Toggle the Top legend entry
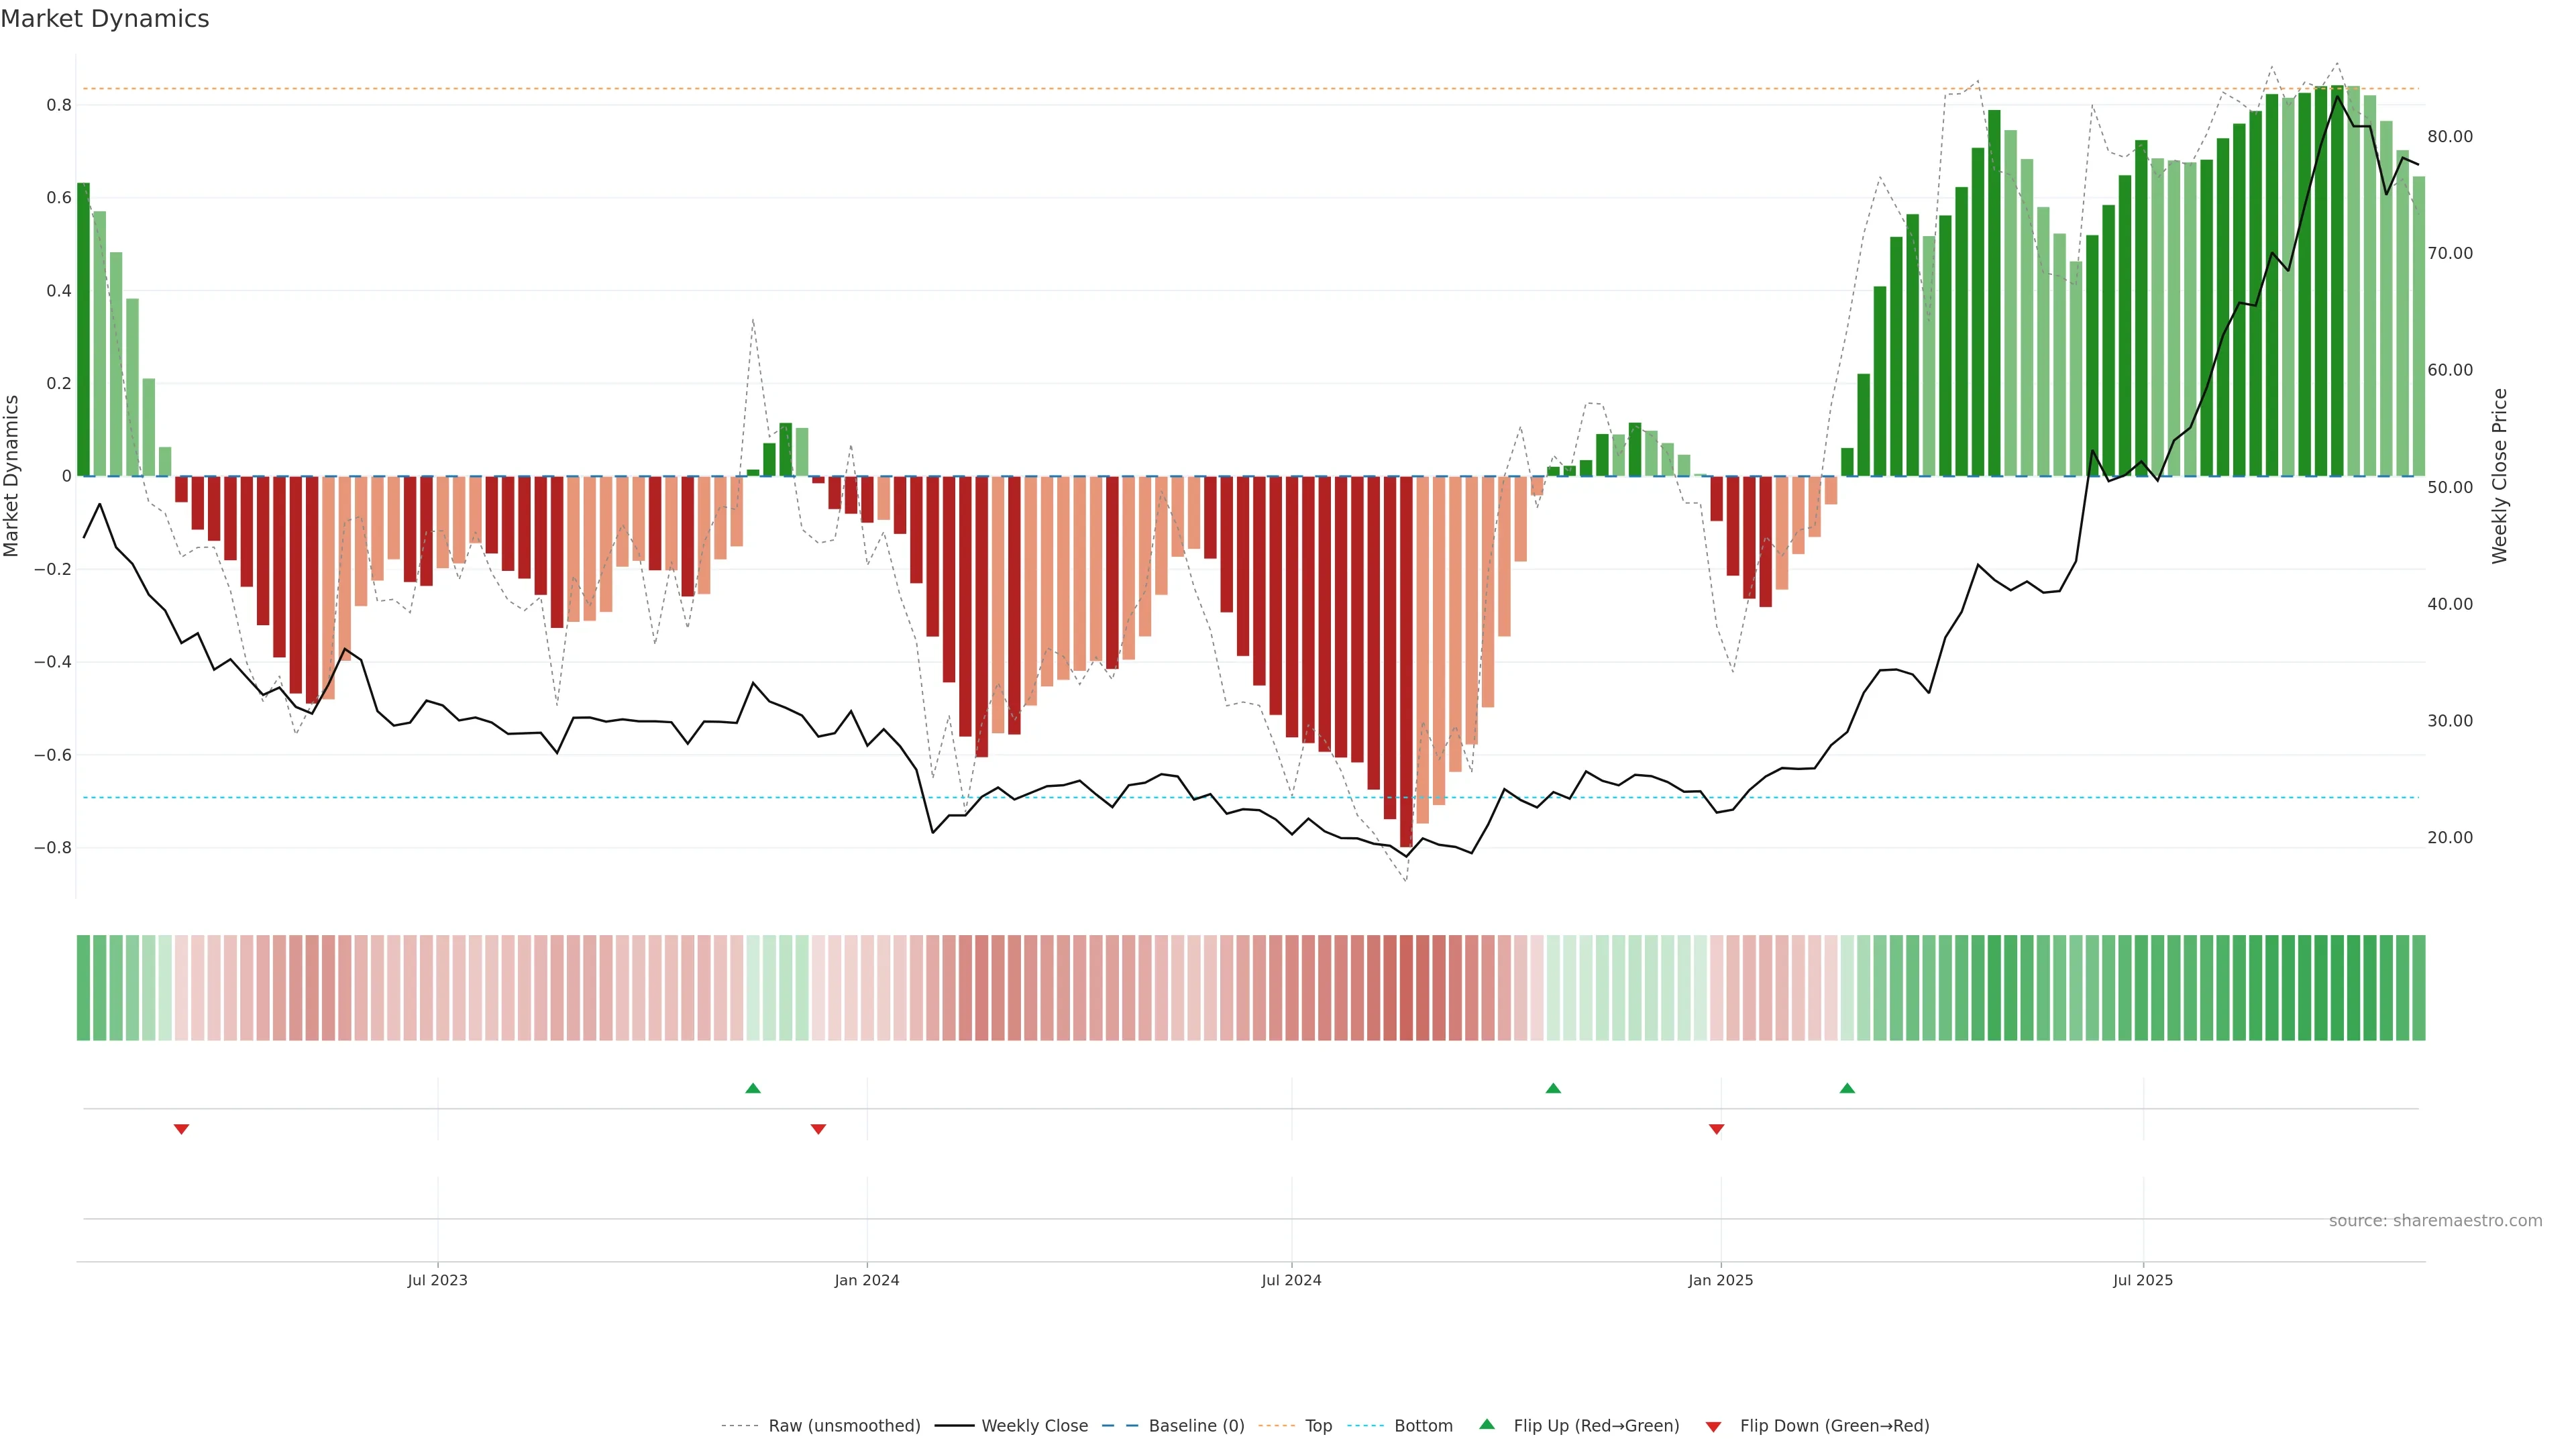Screen dimensions: 2576x1449 coord(1318,1426)
